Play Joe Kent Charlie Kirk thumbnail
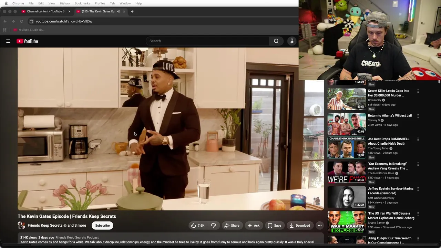This screenshot has height=248, width=441. click(x=347, y=147)
